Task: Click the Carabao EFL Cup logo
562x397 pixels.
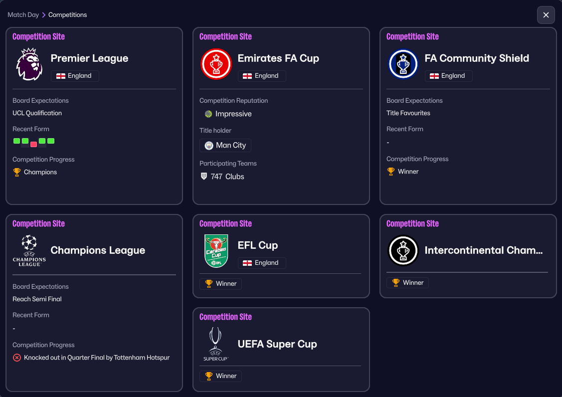Action: click(216, 251)
